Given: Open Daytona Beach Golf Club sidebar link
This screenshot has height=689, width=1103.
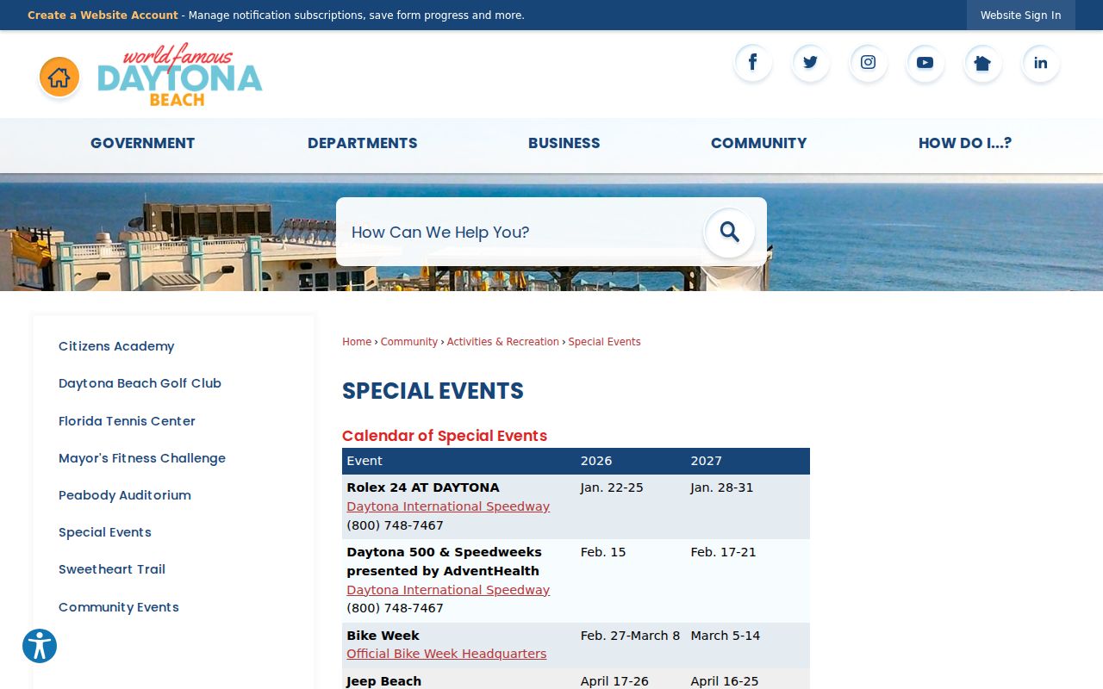Looking at the screenshot, I should click(140, 383).
